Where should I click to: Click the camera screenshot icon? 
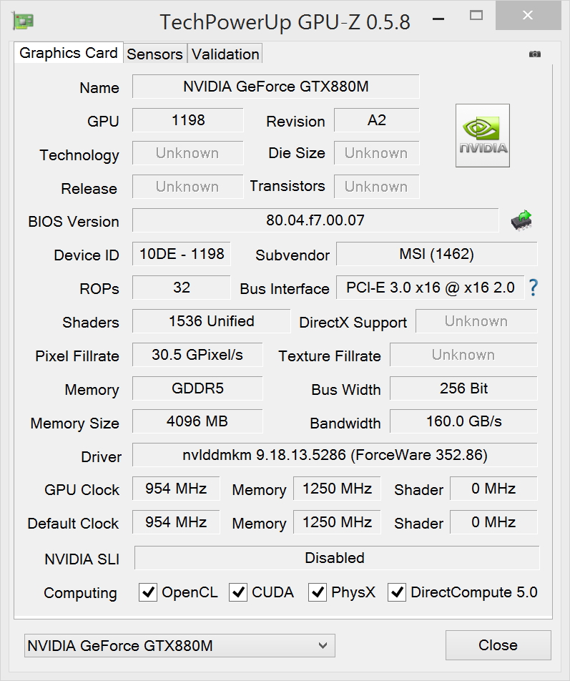534,54
